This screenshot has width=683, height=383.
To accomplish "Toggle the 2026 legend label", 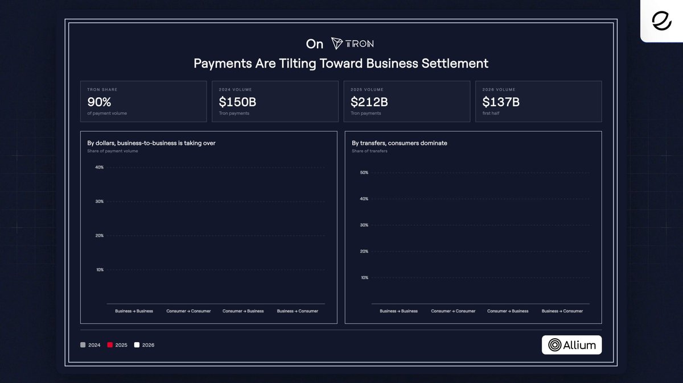I will click(148, 345).
